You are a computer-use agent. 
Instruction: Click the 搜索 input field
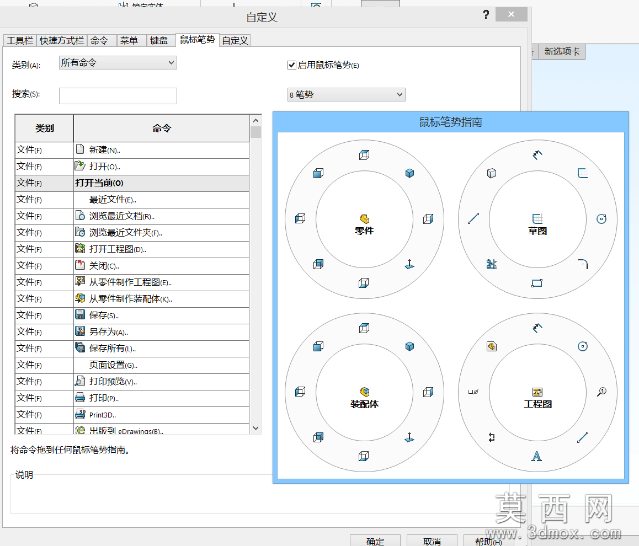click(x=118, y=95)
